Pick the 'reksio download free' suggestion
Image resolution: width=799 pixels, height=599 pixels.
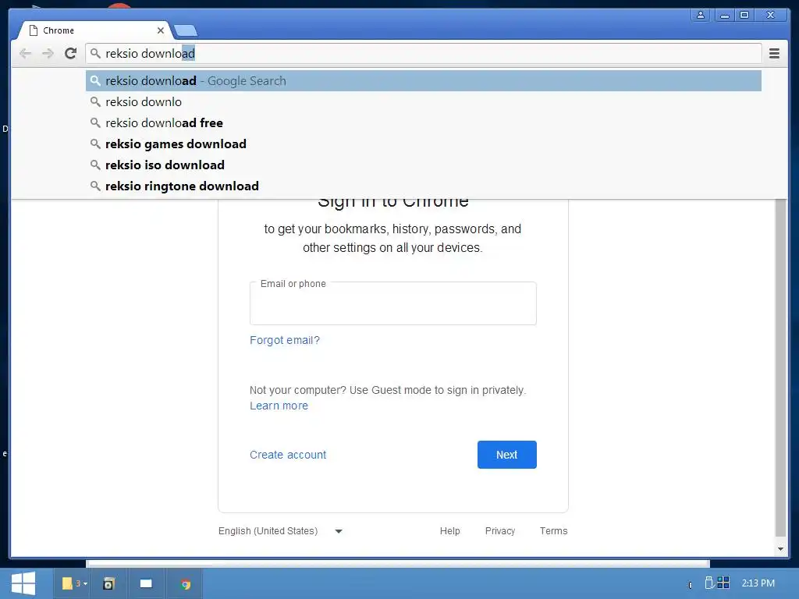[x=424, y=122]
